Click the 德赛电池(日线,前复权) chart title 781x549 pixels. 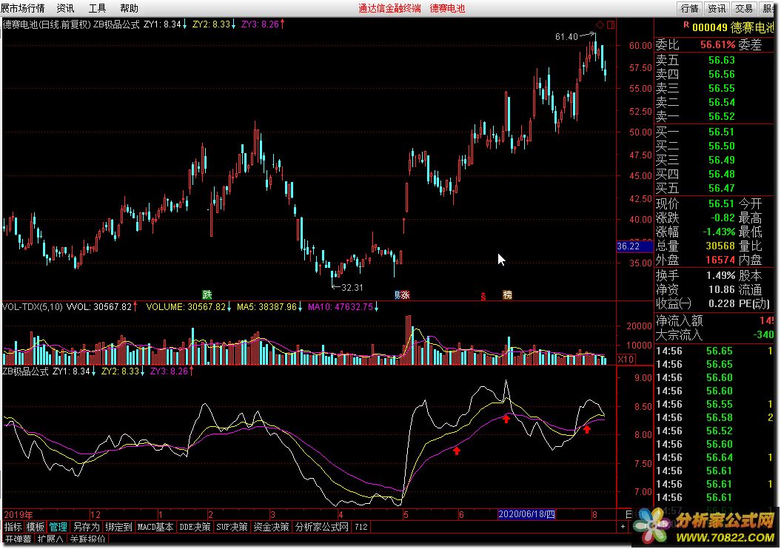pyautogui.click(x=47, y=24)
